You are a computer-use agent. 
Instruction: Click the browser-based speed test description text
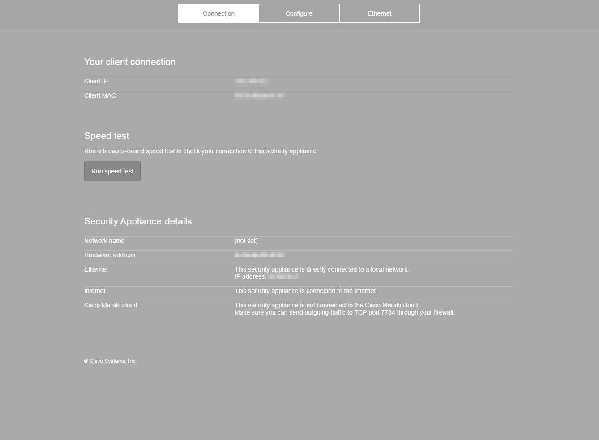201,151
